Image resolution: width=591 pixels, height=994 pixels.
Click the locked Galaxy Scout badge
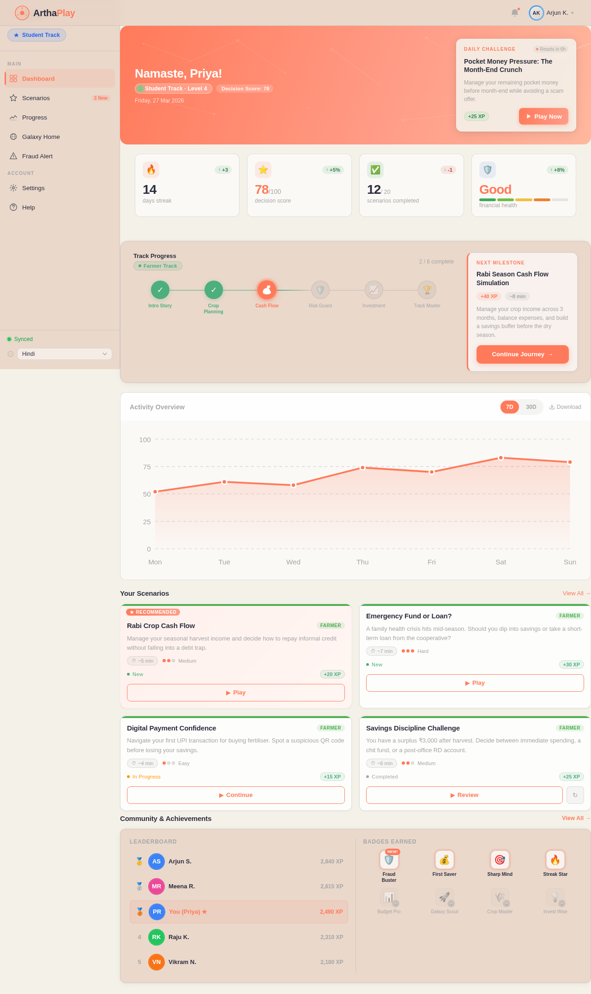pos(445,898)
